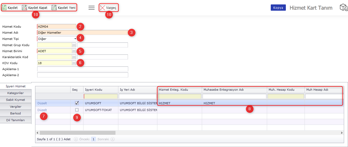Image resolution: width=348 pixels, height=147 pixels.
Task: Click the Kaydet Kapat toolbar icon
Action: click(x=24, y=8)
